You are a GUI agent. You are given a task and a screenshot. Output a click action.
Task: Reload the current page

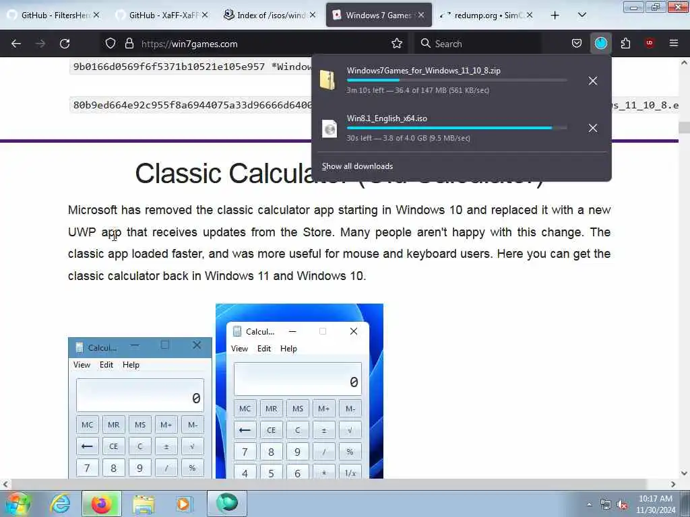tap(65, 44)
